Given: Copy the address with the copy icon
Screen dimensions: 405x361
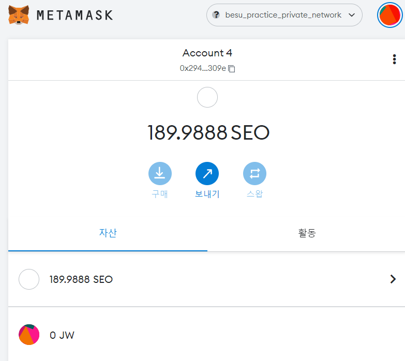Looking at the screenshot, I should click(x=232, y=69).
